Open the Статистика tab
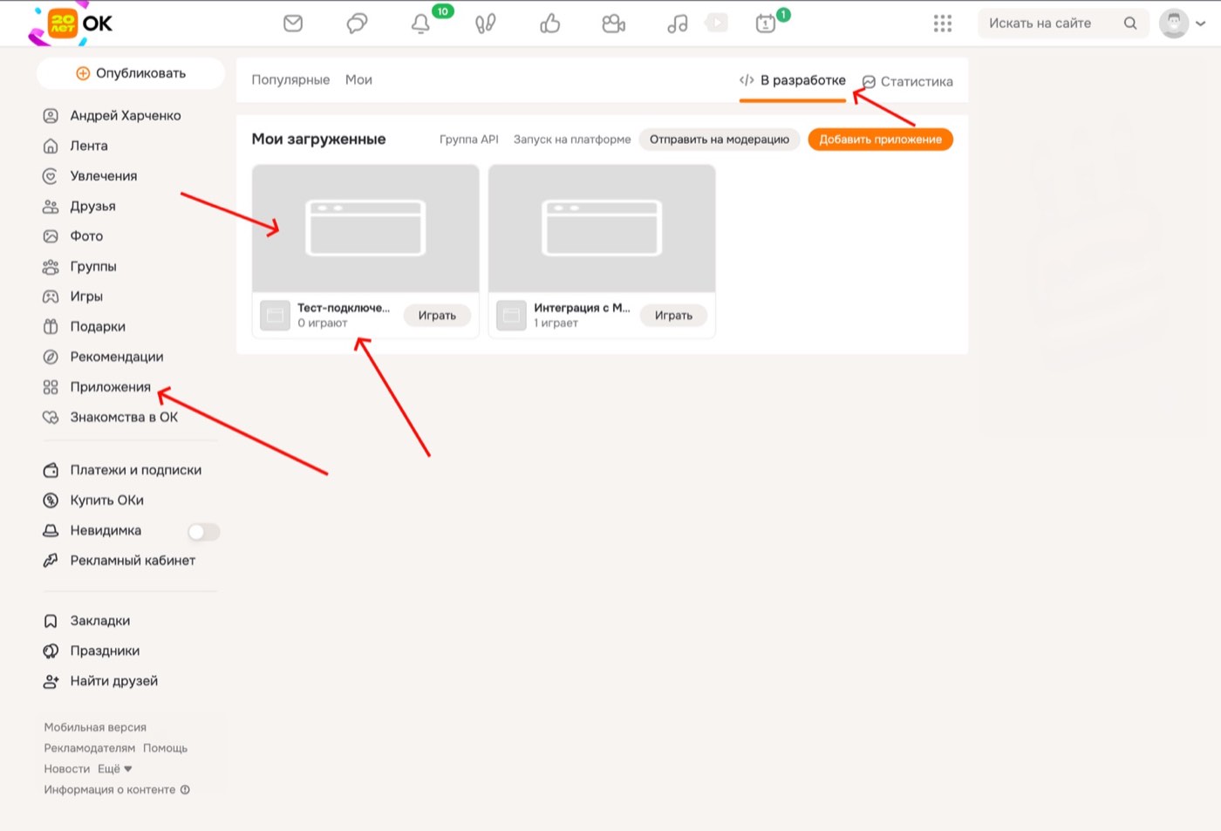Viewport: 1221px width, 831px height. pos(907,82)
